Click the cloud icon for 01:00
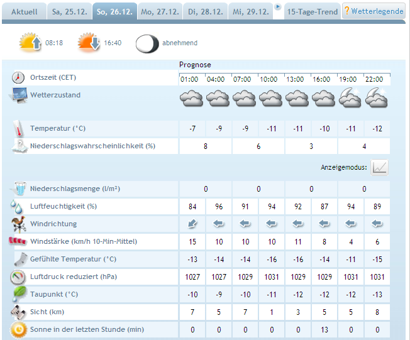The width and height of the screenshot is (410, 340). pyautogui.click(x=191, y=98)
